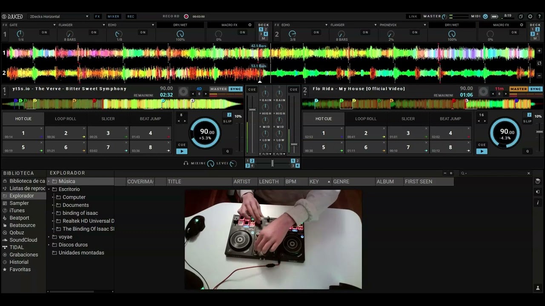Open the Beatport source in library
545x306 pixels.
point(19,218)
